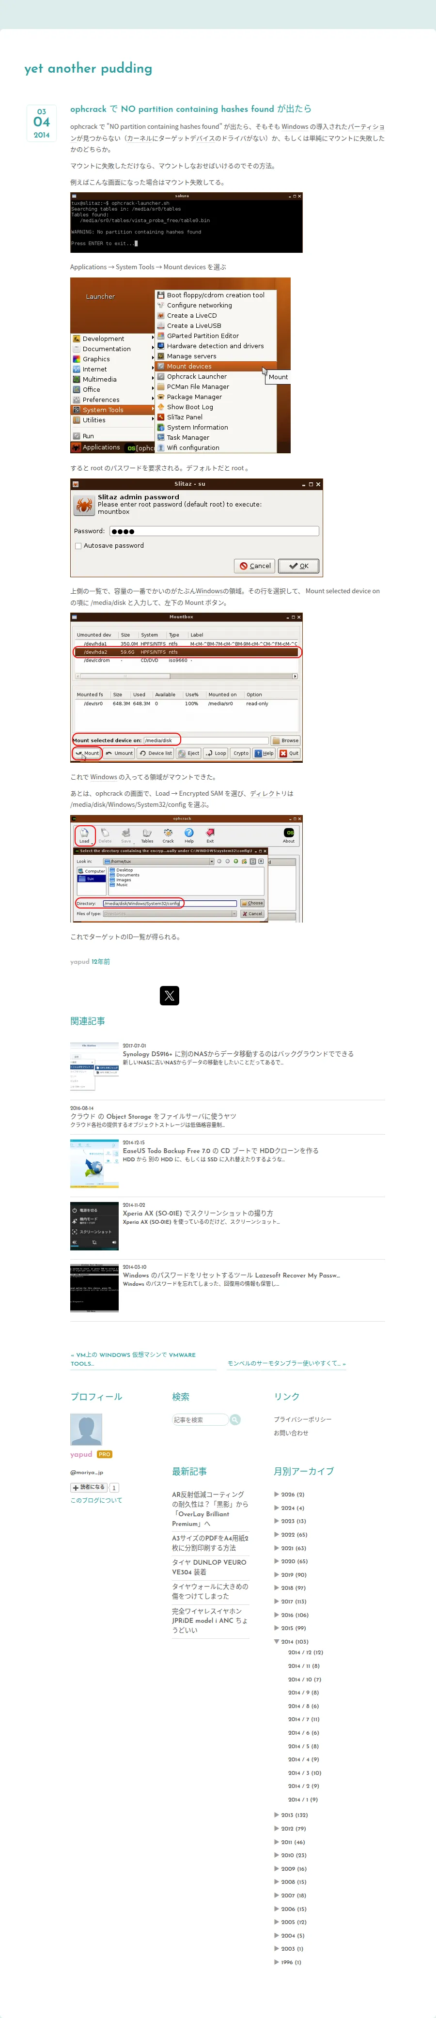The height and width of the screenshot is (2018, 436).
Task: Click the subscriber count badge showing 1
Action: (114, 1488)
